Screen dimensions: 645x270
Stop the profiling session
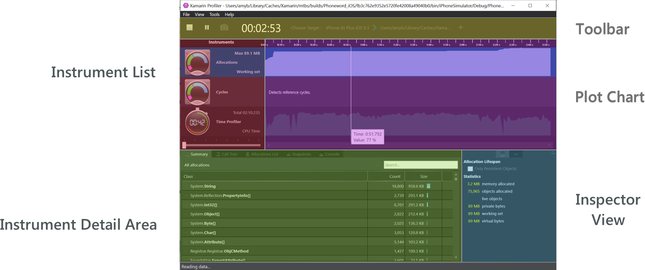pos(190,27)
